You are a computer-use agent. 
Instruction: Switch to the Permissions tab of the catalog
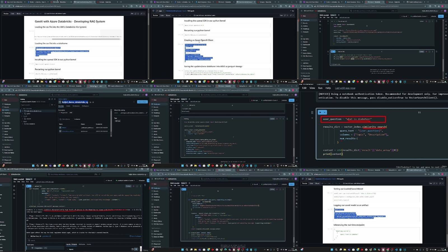click(76, 106)
